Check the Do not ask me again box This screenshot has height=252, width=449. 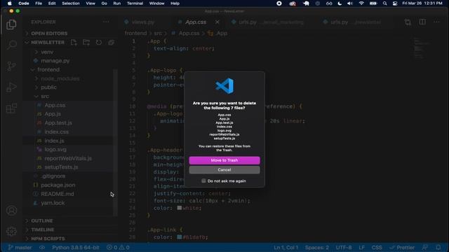click(203, 181)
